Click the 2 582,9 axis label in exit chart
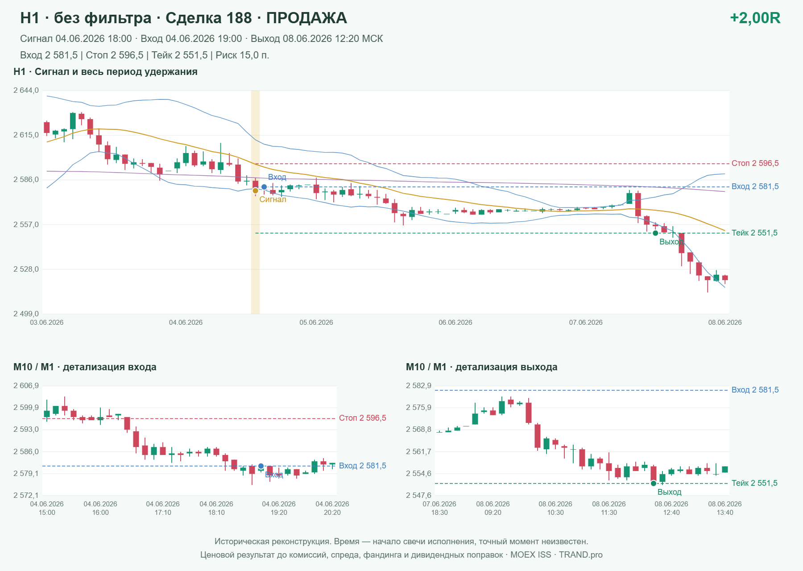This screenshot has width=803, height=571. point(418,386)
